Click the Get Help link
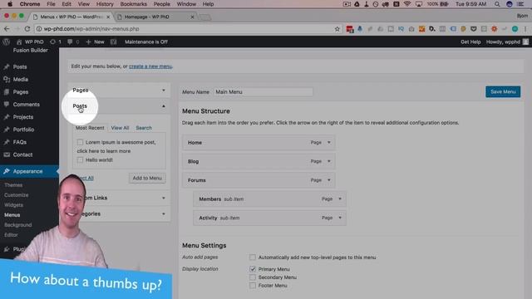 tap(470, 42)
